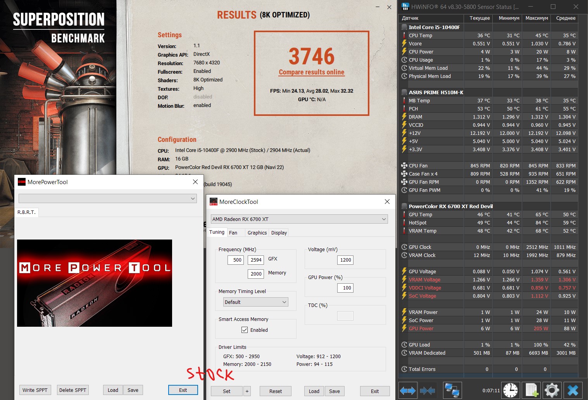The width and height of the screenshot is (588, 400).
Task: Click the fan icon beside Case Fan x 4
Action: [404, 174]
